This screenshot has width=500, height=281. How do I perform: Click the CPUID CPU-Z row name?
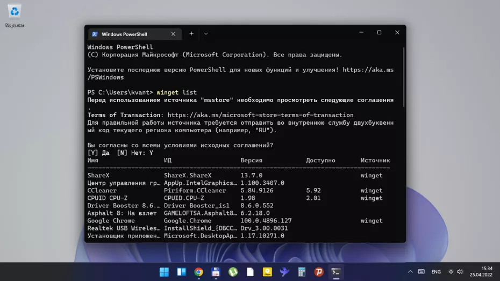(108, 198)
